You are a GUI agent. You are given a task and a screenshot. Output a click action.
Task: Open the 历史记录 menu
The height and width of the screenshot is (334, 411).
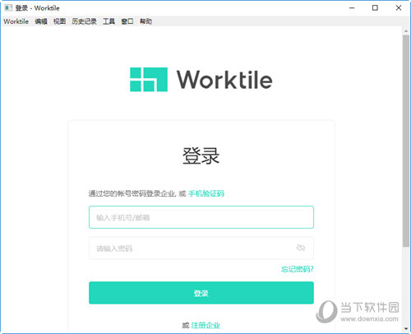pos(84,21)
